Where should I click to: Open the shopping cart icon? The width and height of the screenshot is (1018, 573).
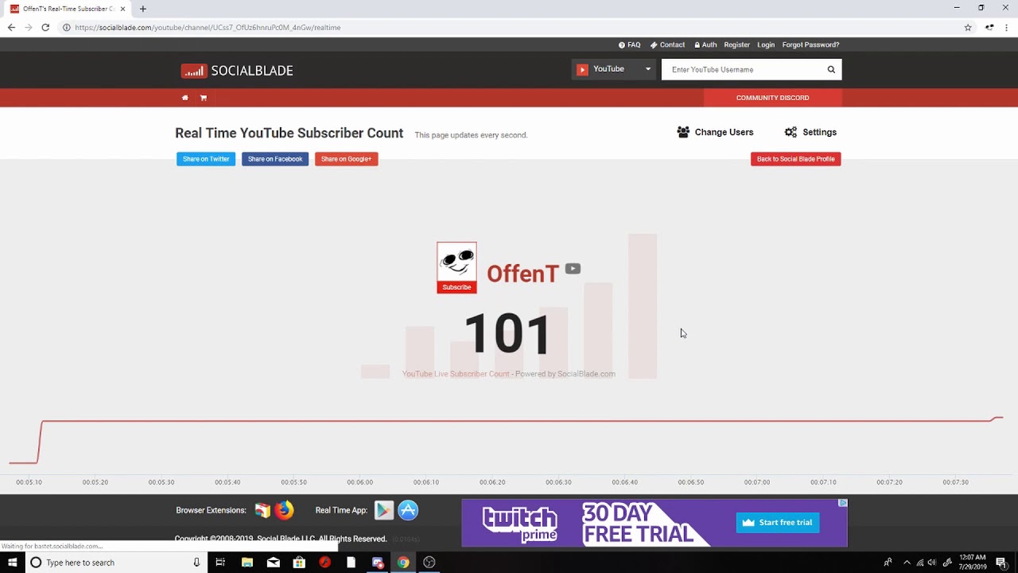[x=204, y=98]
